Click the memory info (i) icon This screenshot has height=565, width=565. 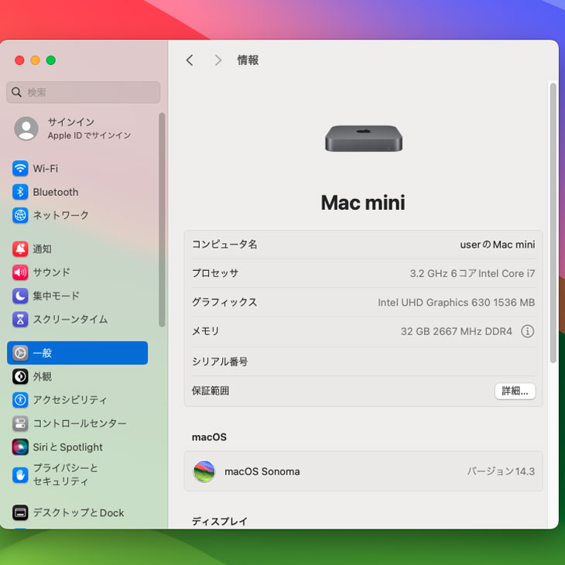527,330
